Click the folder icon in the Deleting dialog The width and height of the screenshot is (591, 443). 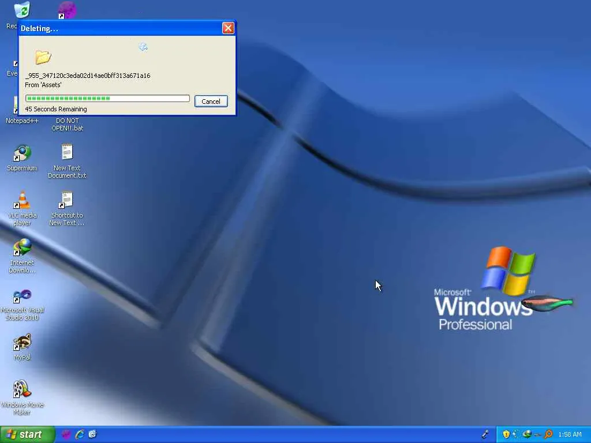43,57
